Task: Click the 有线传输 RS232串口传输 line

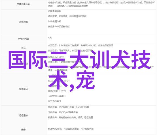Action: click(69, 107)
